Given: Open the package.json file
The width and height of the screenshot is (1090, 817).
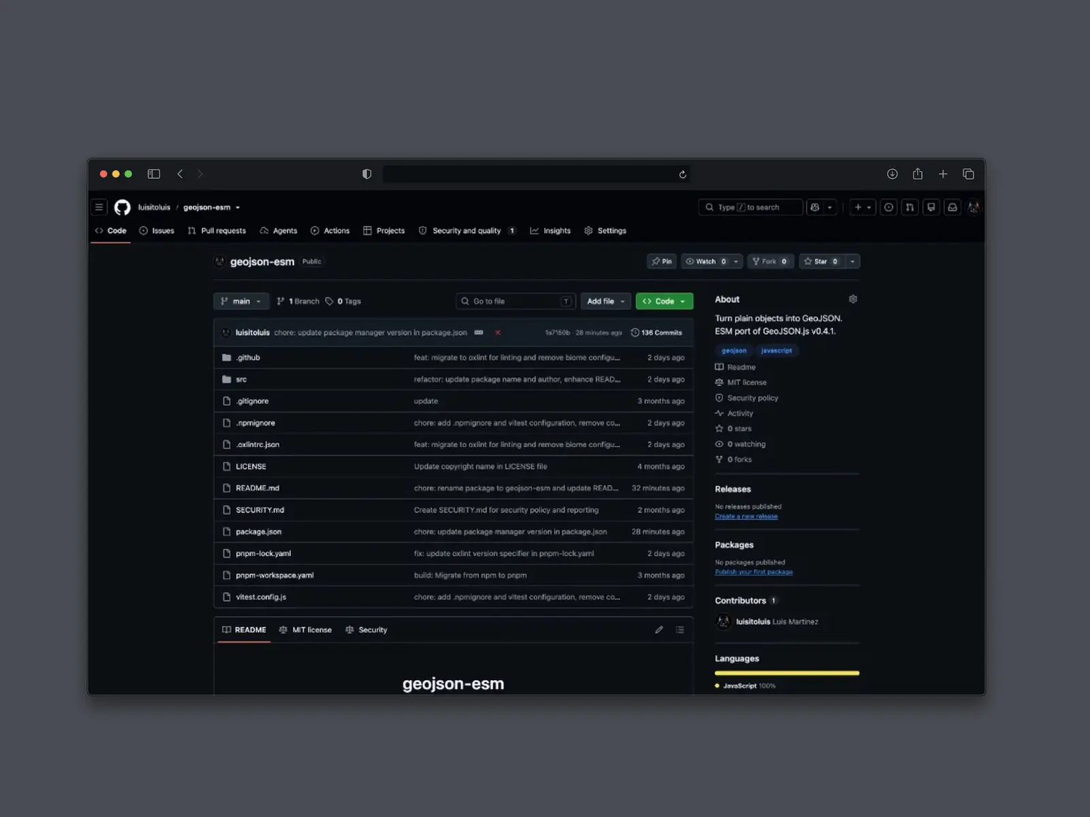Looking at the screenshot, I should click(x=258, y=532).
